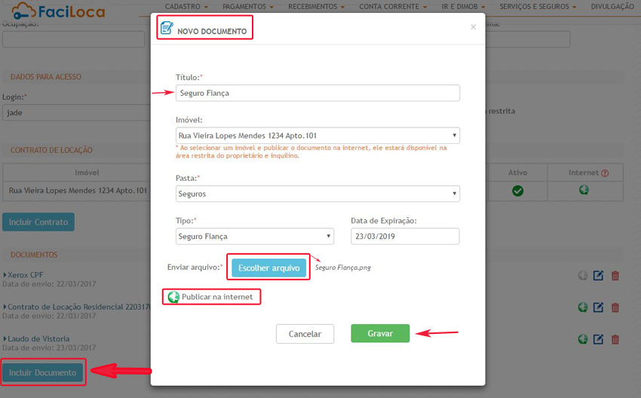Click the trash icon for Laudo de Vistoria

(x=615, y=339)
